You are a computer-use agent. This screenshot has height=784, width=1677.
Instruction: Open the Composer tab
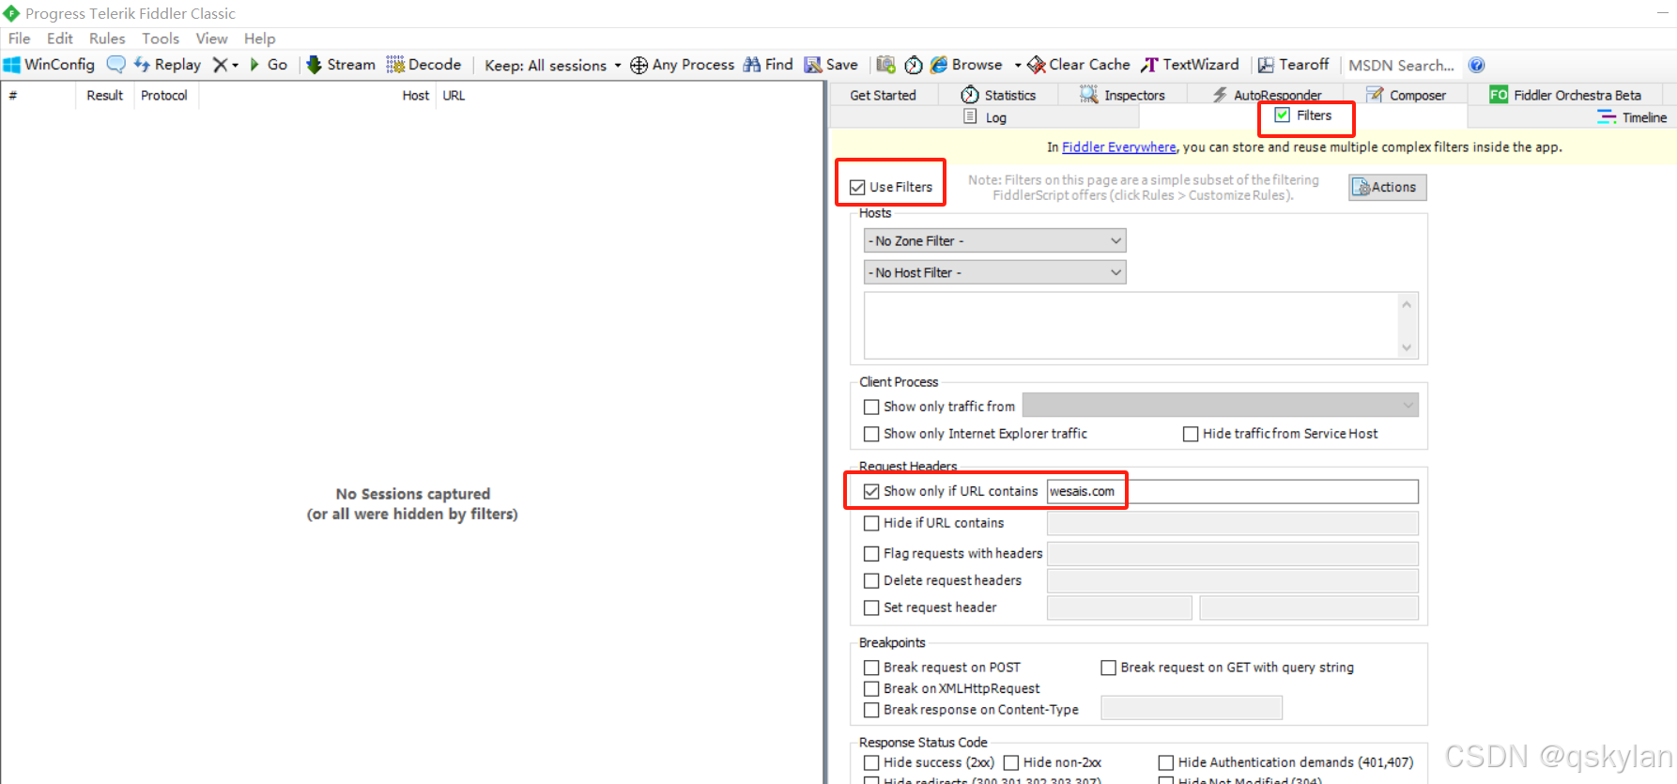click(x=1406, y=95)
